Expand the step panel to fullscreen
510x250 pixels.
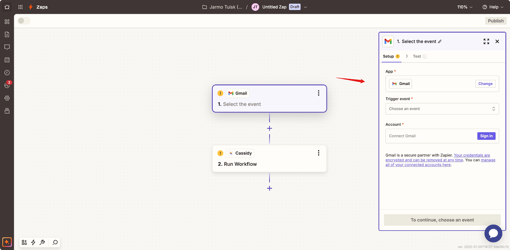pos(486,41)
